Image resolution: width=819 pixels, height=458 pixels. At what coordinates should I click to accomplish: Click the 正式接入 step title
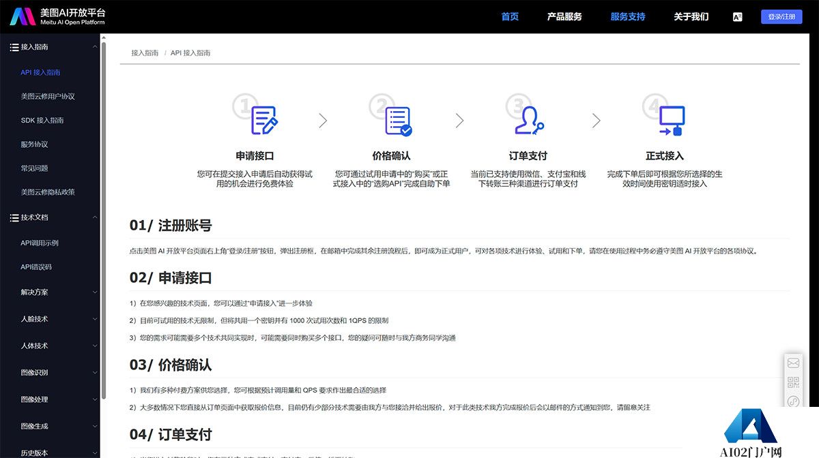(x=665, y=156)
